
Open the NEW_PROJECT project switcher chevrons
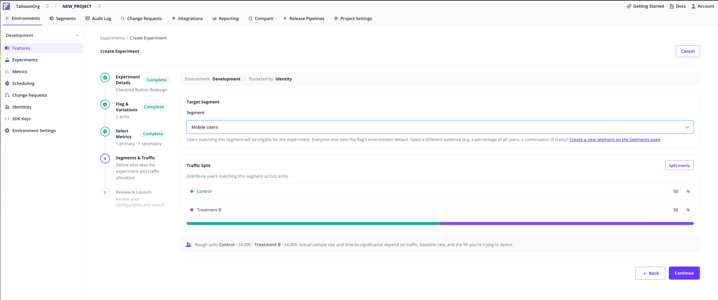coord(99,6)
